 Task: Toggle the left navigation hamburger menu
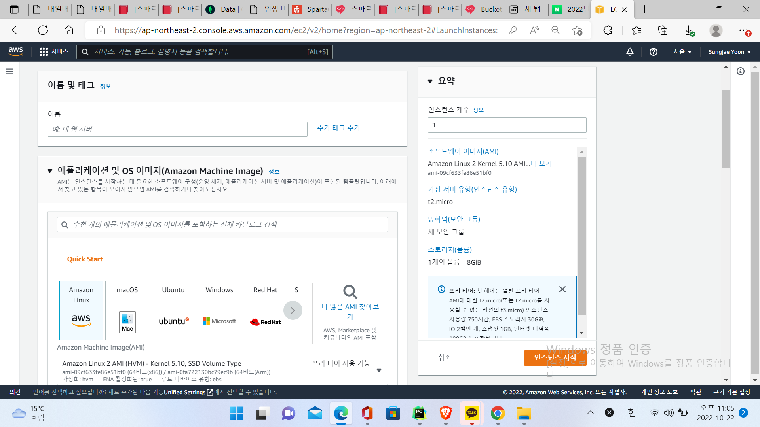click(9, 71)
